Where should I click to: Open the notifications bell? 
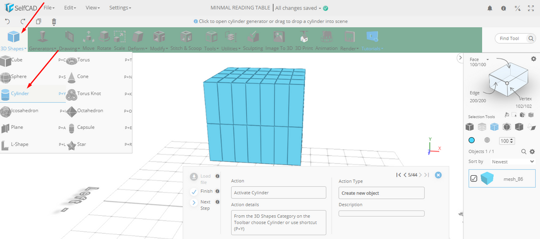(x=489, y=8)
